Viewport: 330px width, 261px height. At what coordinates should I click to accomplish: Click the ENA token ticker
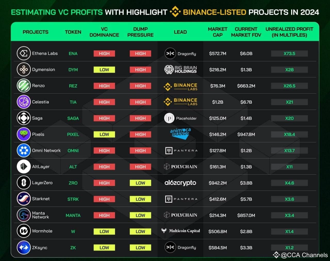(x=73, y=53)
